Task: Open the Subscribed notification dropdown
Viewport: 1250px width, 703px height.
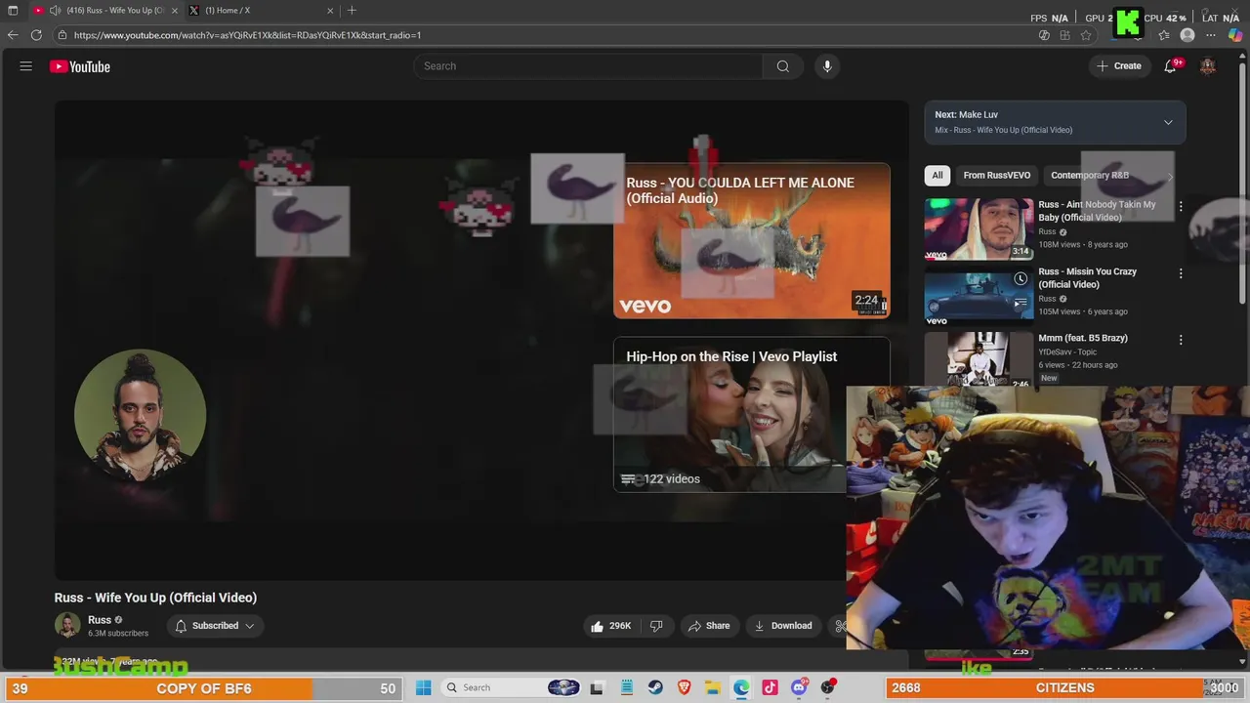Action: (215, 626)
